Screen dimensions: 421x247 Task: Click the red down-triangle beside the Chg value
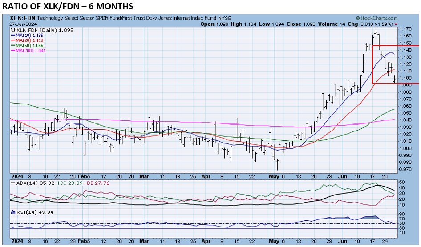(x=396, y=24)
